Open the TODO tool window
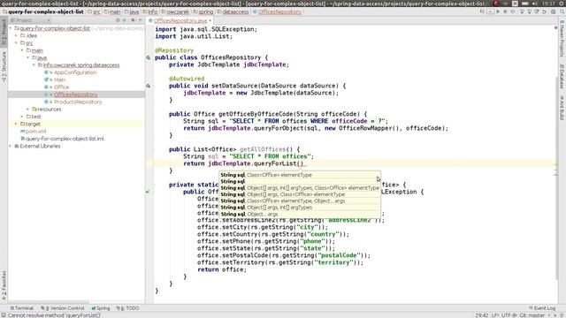Screen dimensions: 566x318 pyautogui.click(x=127, y=308)
